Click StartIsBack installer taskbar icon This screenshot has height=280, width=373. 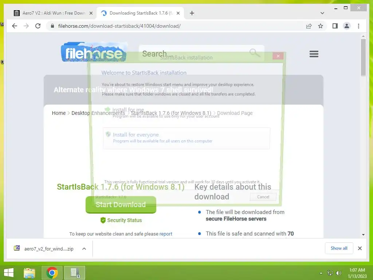click(x=75, y=273)
